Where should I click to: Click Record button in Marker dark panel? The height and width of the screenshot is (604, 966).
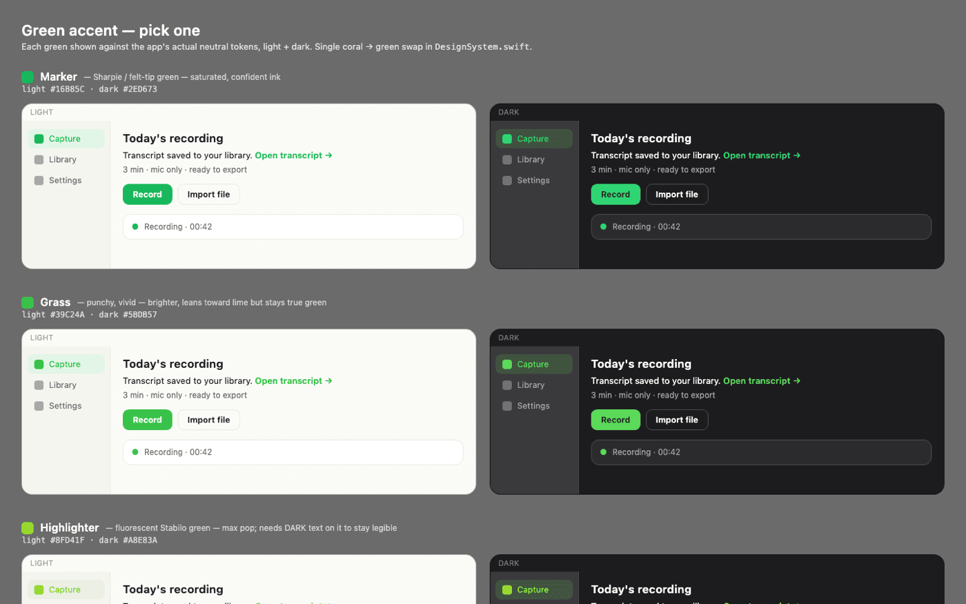pyautogui.click(x=615, y=195)
